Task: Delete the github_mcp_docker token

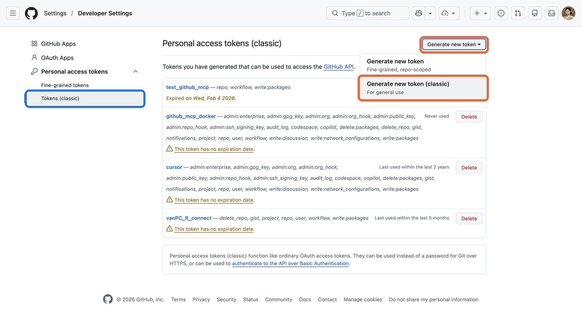Action: [469, 117]
